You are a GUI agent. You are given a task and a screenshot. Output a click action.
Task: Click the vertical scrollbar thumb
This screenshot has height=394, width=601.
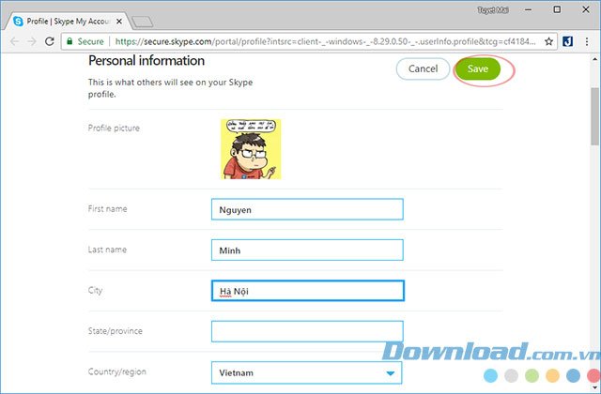pyautogui.click(x=594, y=116)
